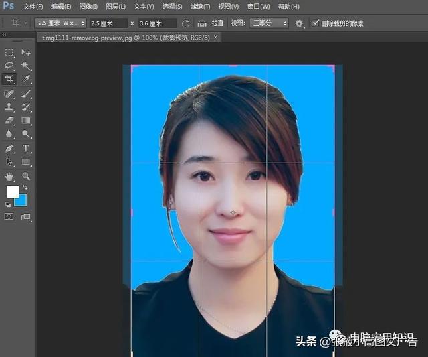Select the Zoom tool in toolbox

pyautogui.click(x=26, y=177)
